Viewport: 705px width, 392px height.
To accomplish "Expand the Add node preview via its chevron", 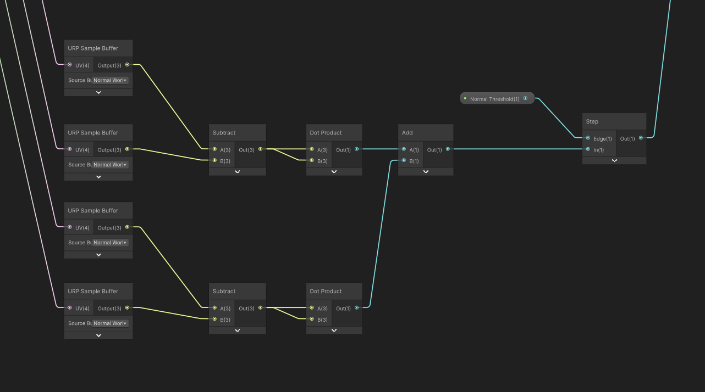I will 425,171.
